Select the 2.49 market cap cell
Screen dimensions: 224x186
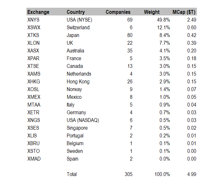(x=191, y=20)
